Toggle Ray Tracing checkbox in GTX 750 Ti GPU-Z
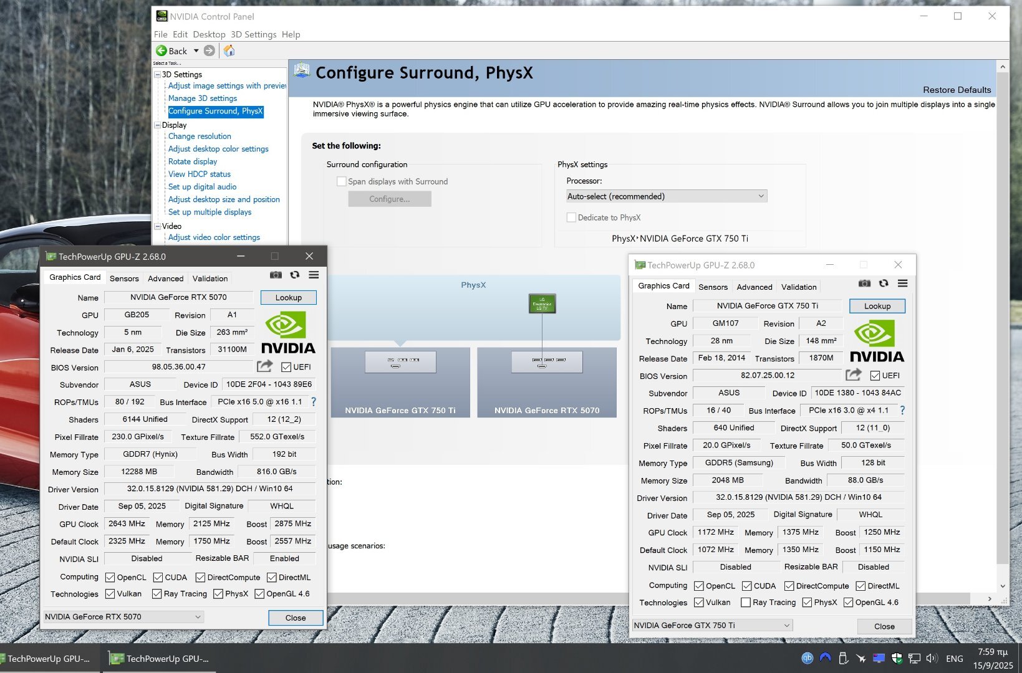 [746, 603]
